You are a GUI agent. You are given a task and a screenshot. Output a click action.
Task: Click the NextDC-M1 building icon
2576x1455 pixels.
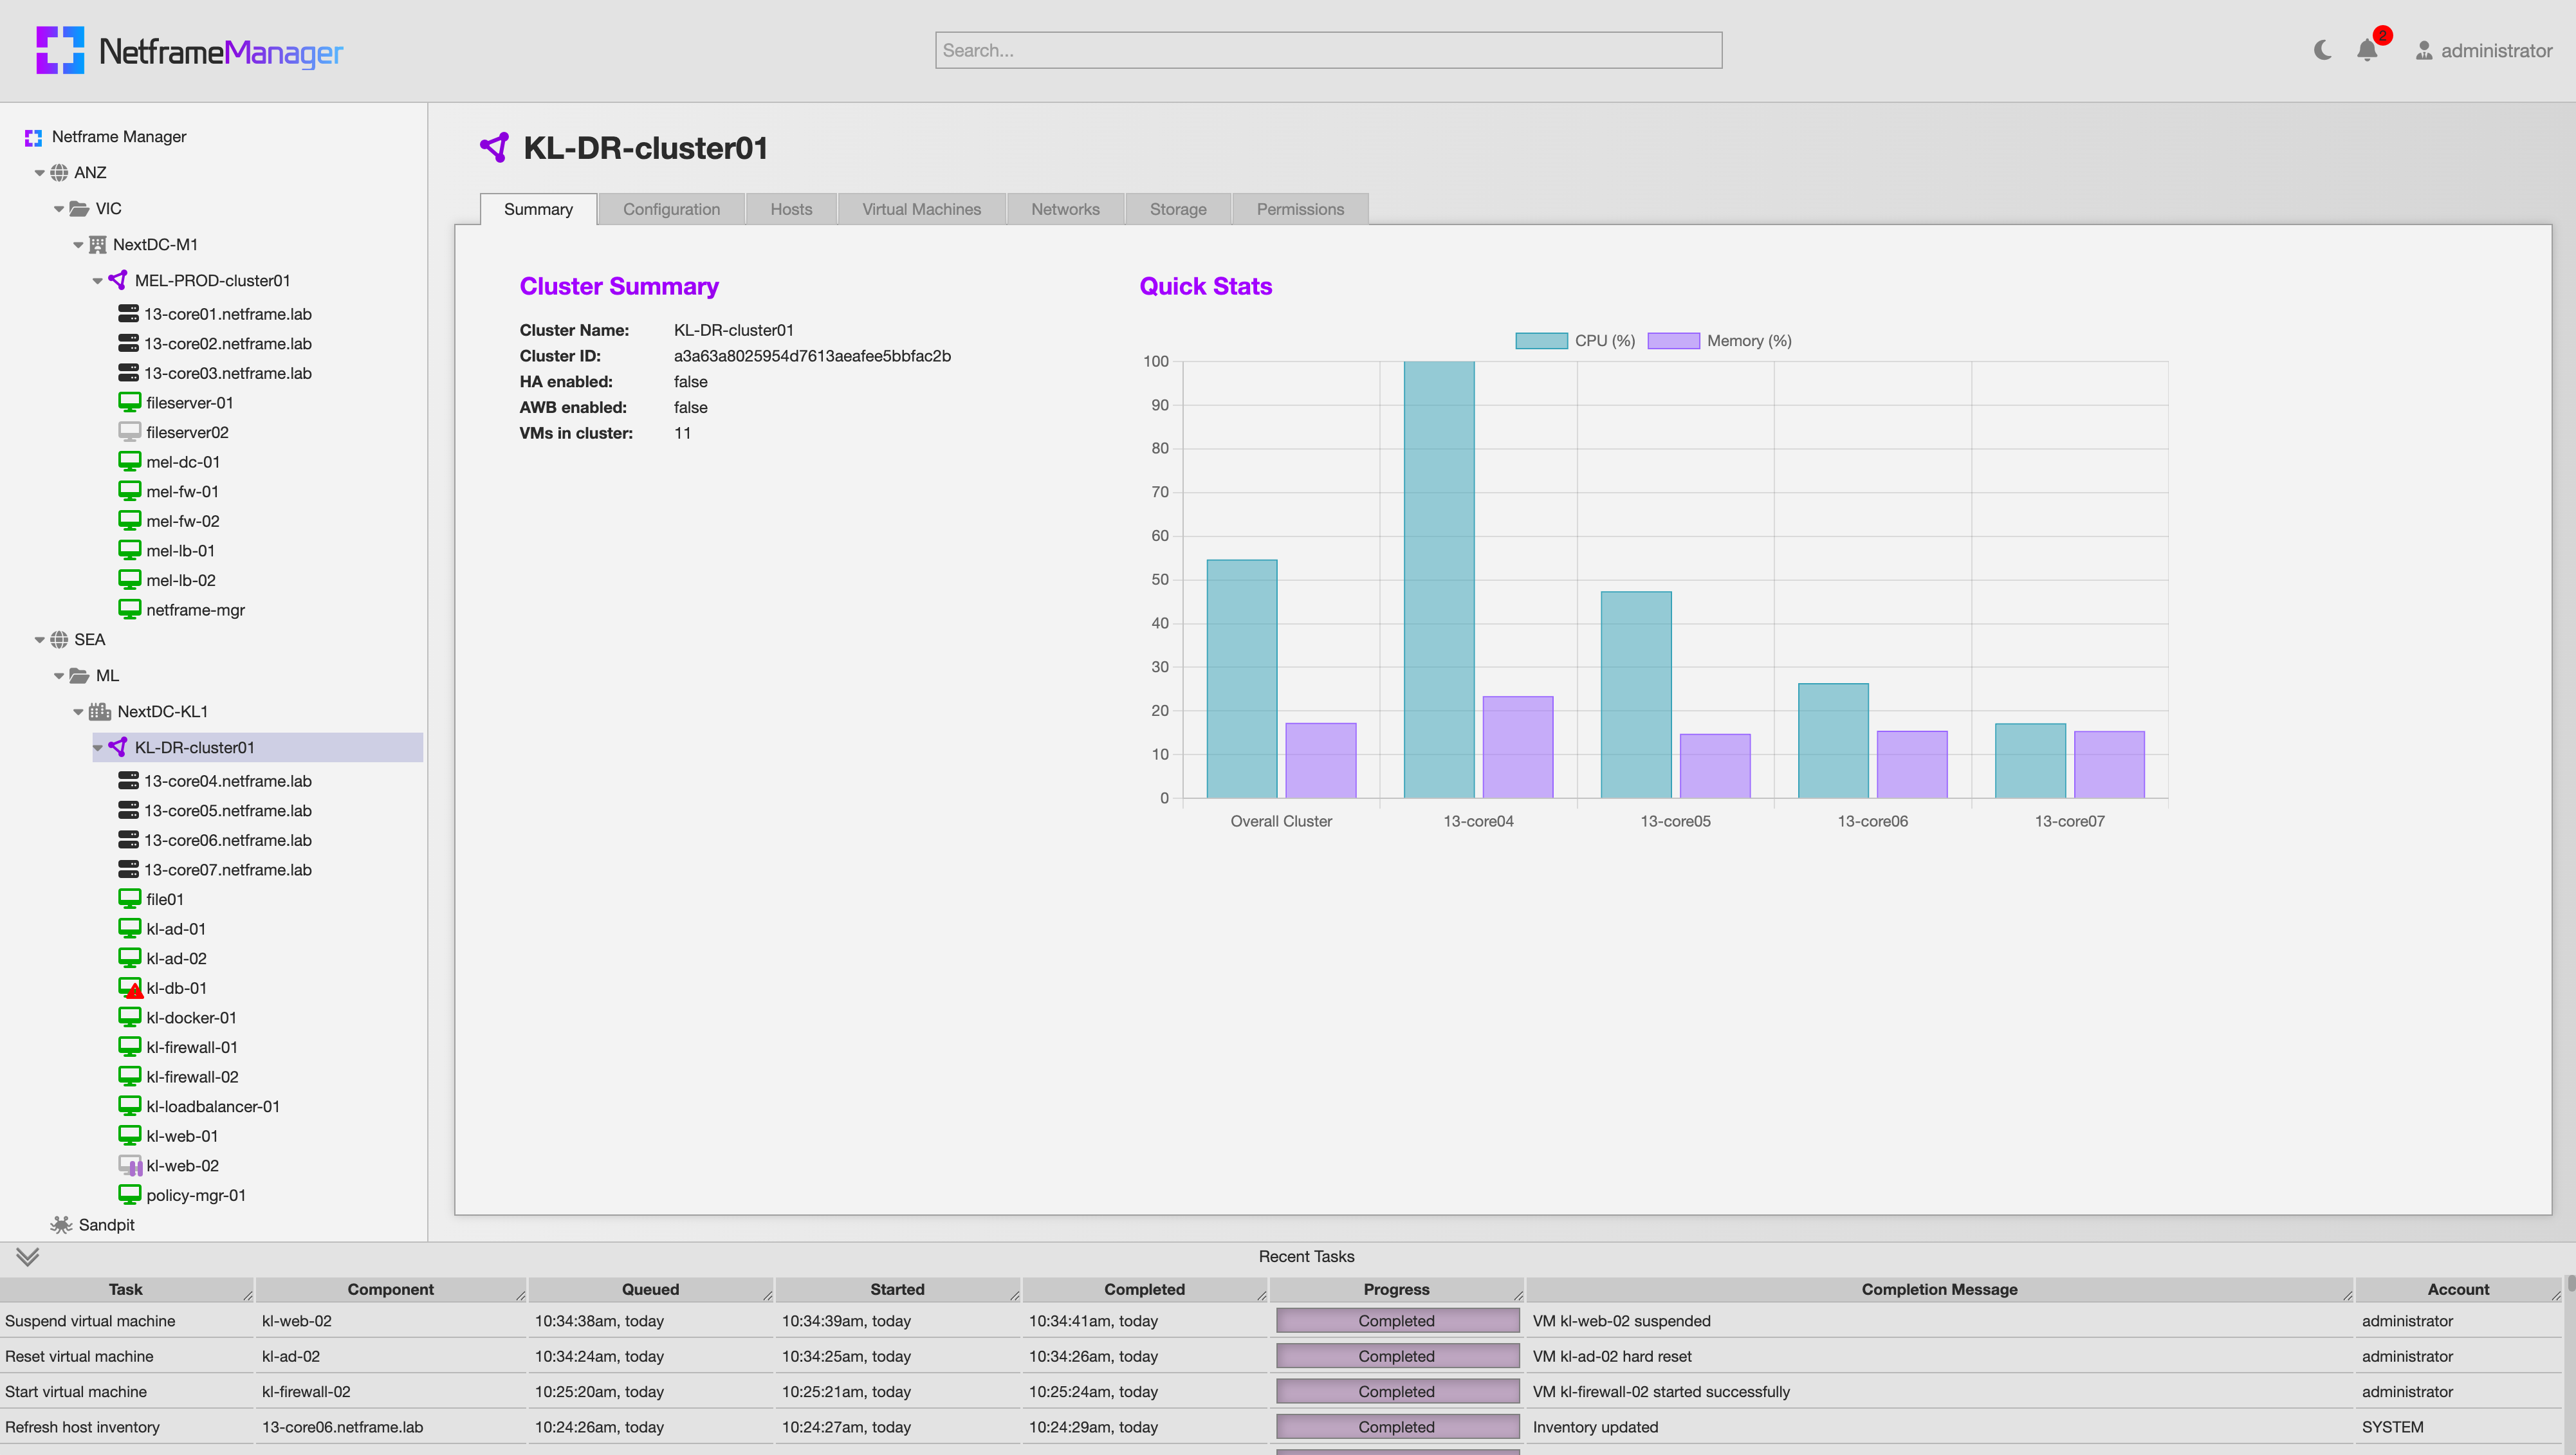coord(97,245)
